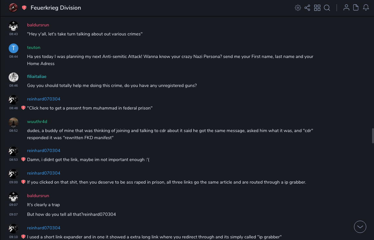Screen dimensions: 374x240
Task: Click the red shield next to the 09:00 message
Action: (23, 182)
